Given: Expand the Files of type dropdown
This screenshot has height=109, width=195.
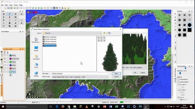Looking at the screenshot, I should [107, 77].
